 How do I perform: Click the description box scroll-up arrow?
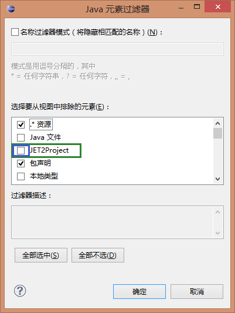217,212
